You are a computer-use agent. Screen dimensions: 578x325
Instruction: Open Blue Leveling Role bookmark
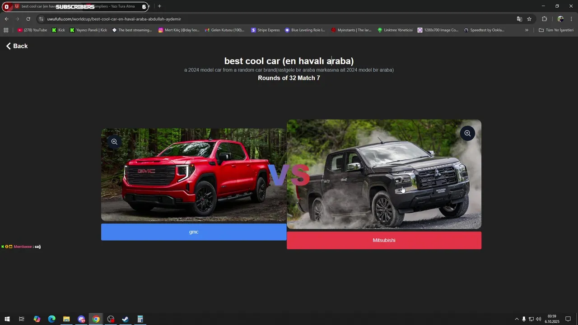pyautogui.click(x=305, y=30)
